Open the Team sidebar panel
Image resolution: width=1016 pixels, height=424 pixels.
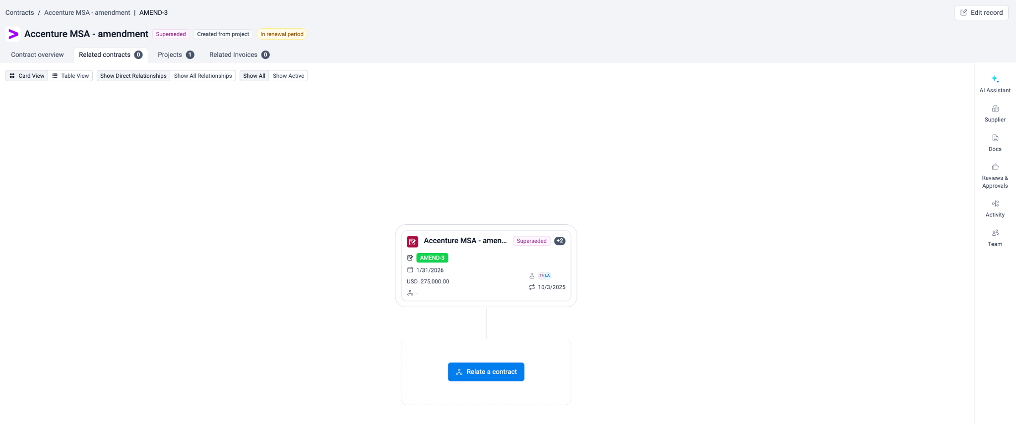click(x=995, y=238)
